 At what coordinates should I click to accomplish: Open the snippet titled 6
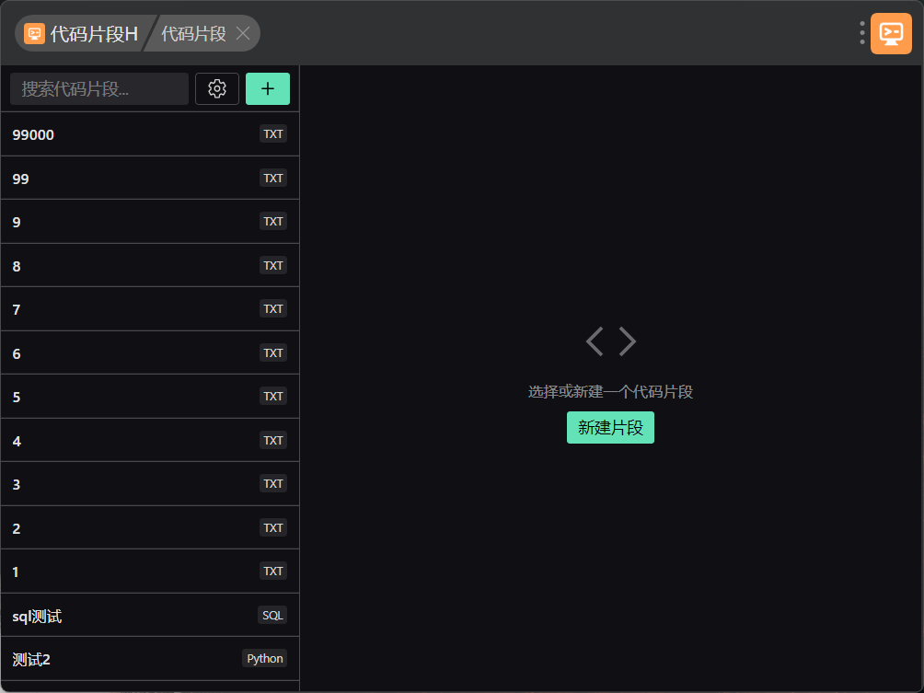pos(150,352)
